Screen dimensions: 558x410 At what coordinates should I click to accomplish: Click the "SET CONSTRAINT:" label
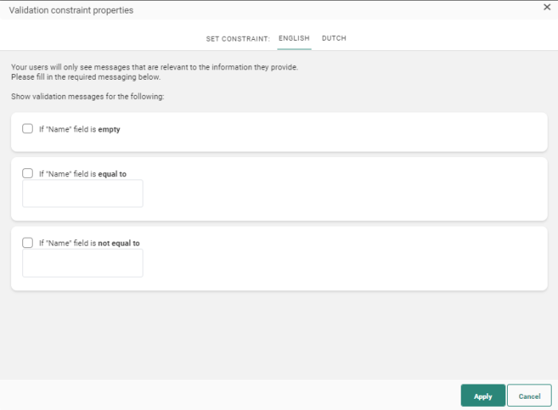(x=238, y=38)
